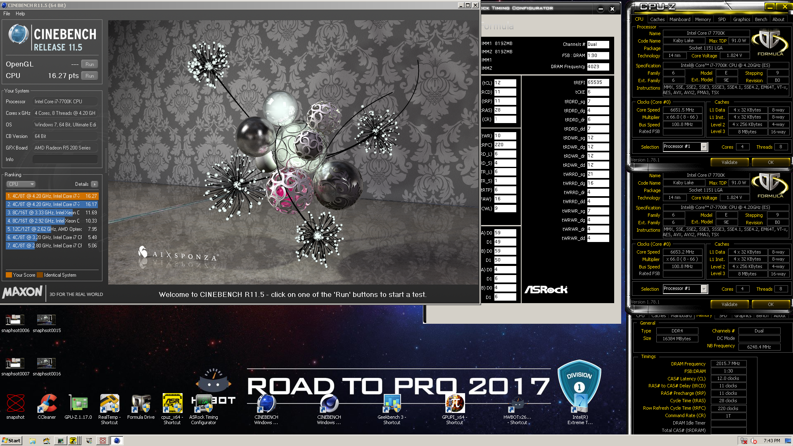Launch the CCleaner desktop shortcut
This screenshot has width=793, height=446.
point(47,407)
